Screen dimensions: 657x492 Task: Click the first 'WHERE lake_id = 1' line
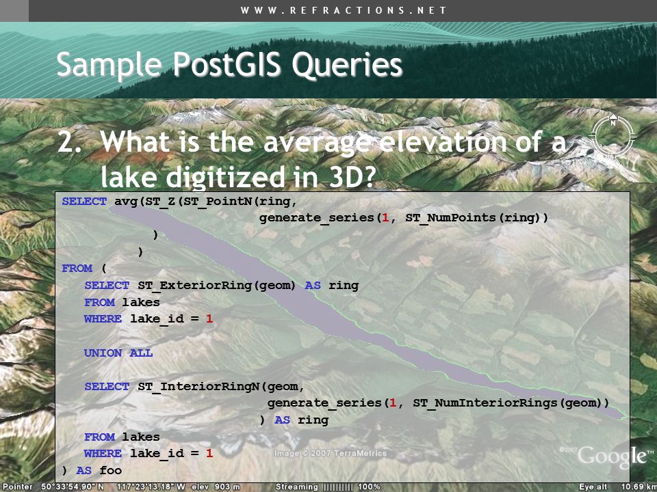(149, 319)
